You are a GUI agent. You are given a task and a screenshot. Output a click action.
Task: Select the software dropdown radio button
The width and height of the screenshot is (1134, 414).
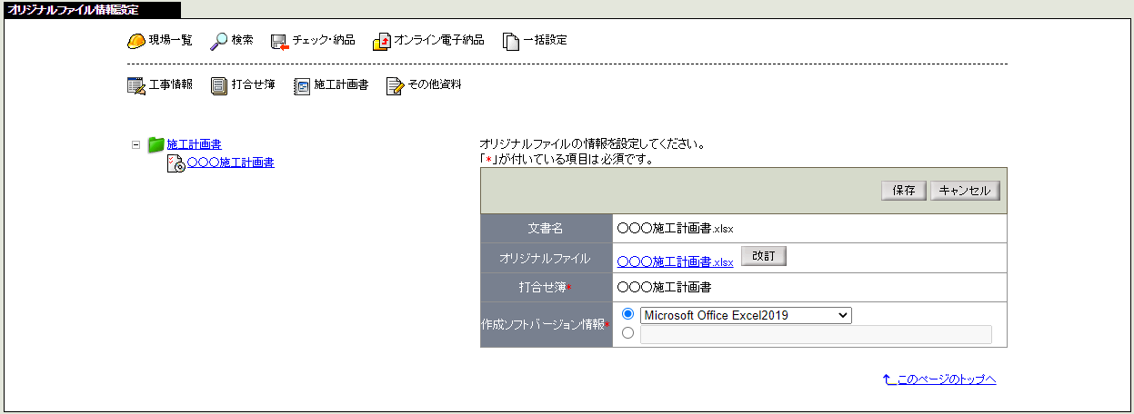(x=627, y=314)
